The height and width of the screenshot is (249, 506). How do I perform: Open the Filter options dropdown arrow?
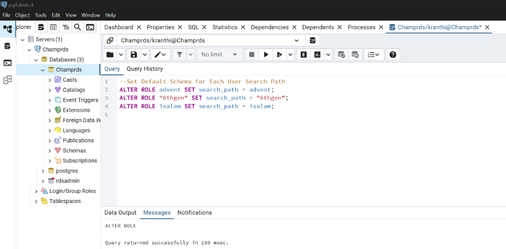point(191,54)
